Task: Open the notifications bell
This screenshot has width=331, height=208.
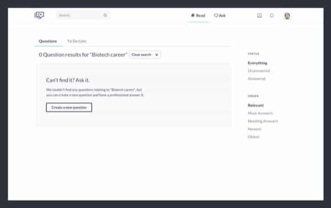Action: tap(271, 15)
